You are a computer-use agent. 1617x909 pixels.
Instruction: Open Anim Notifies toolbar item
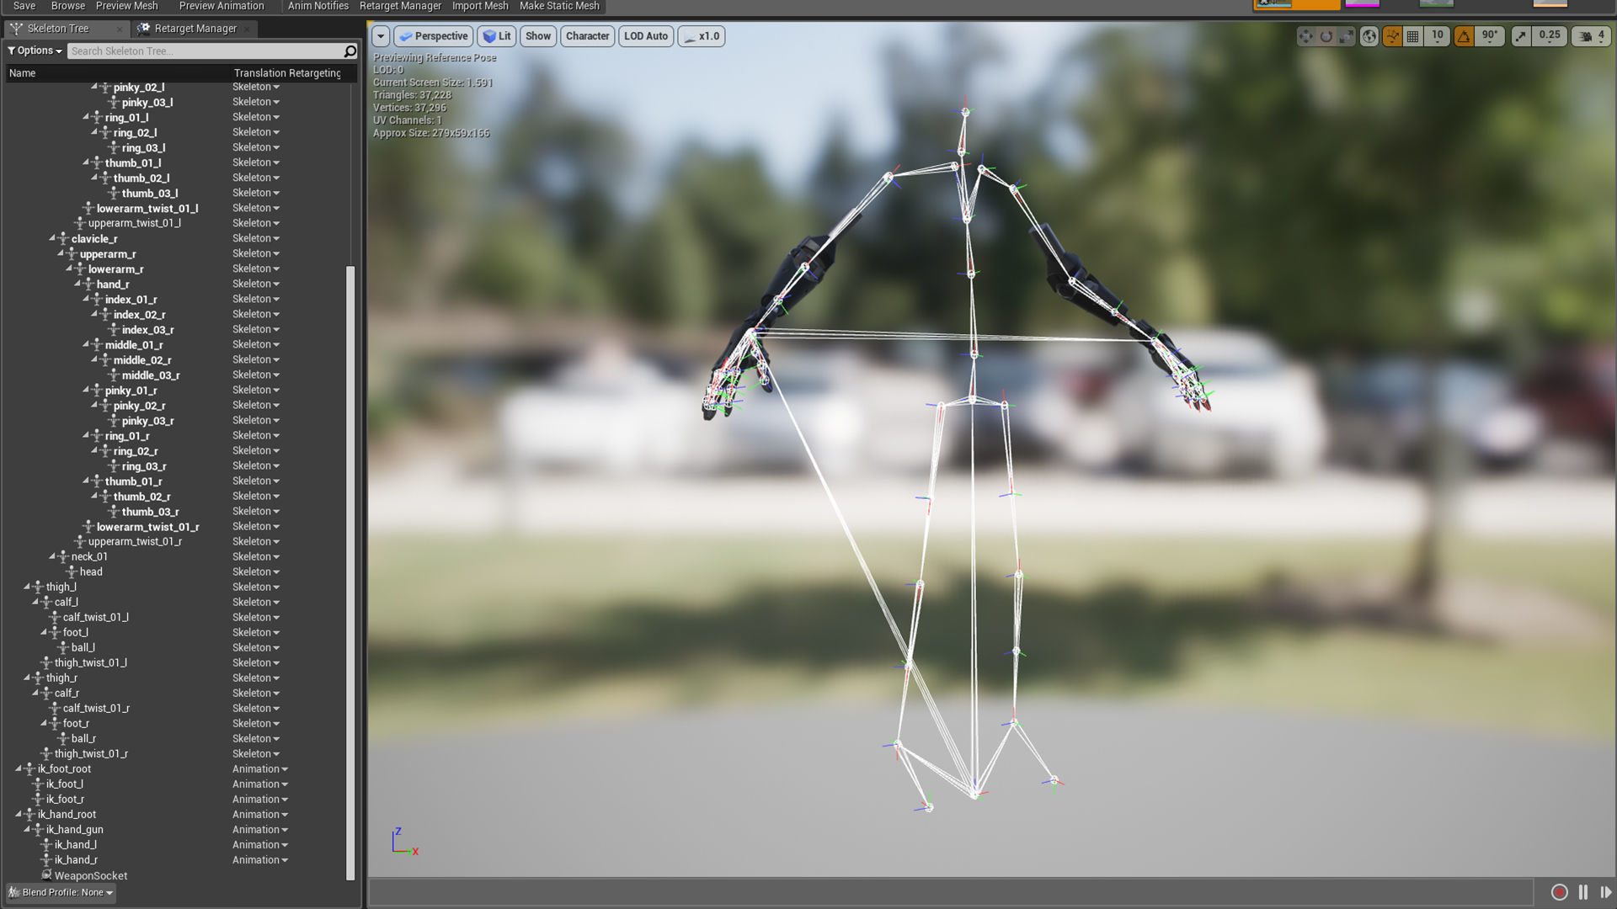point(318,6)
